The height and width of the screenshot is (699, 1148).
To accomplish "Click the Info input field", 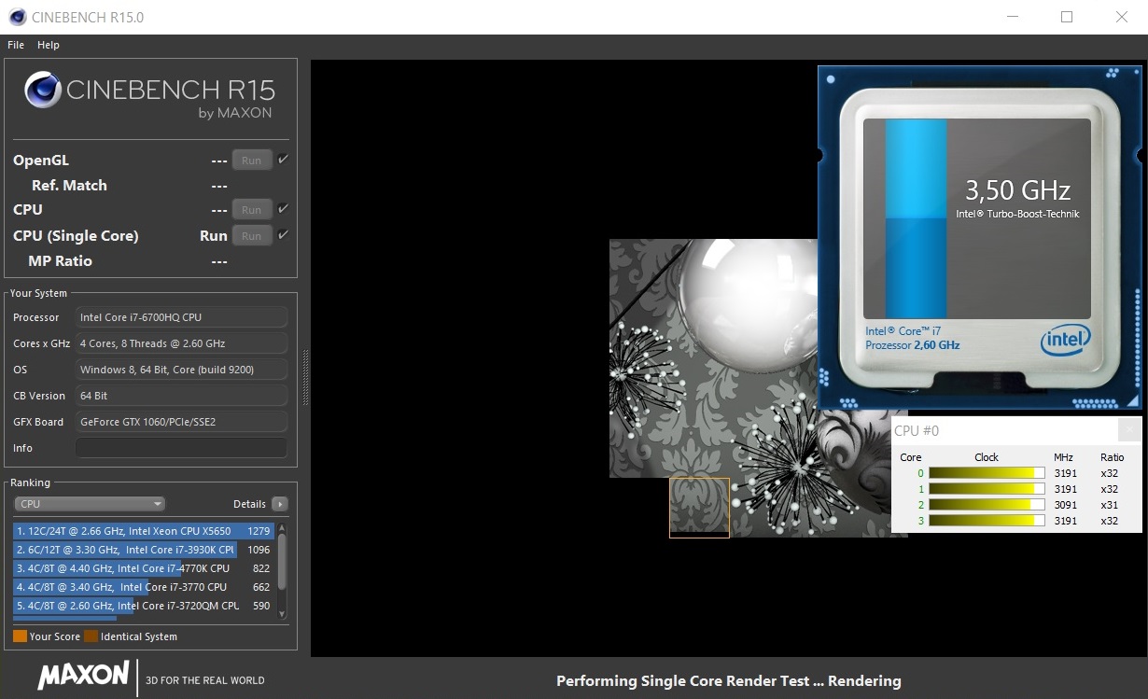I will coord(181,448).
